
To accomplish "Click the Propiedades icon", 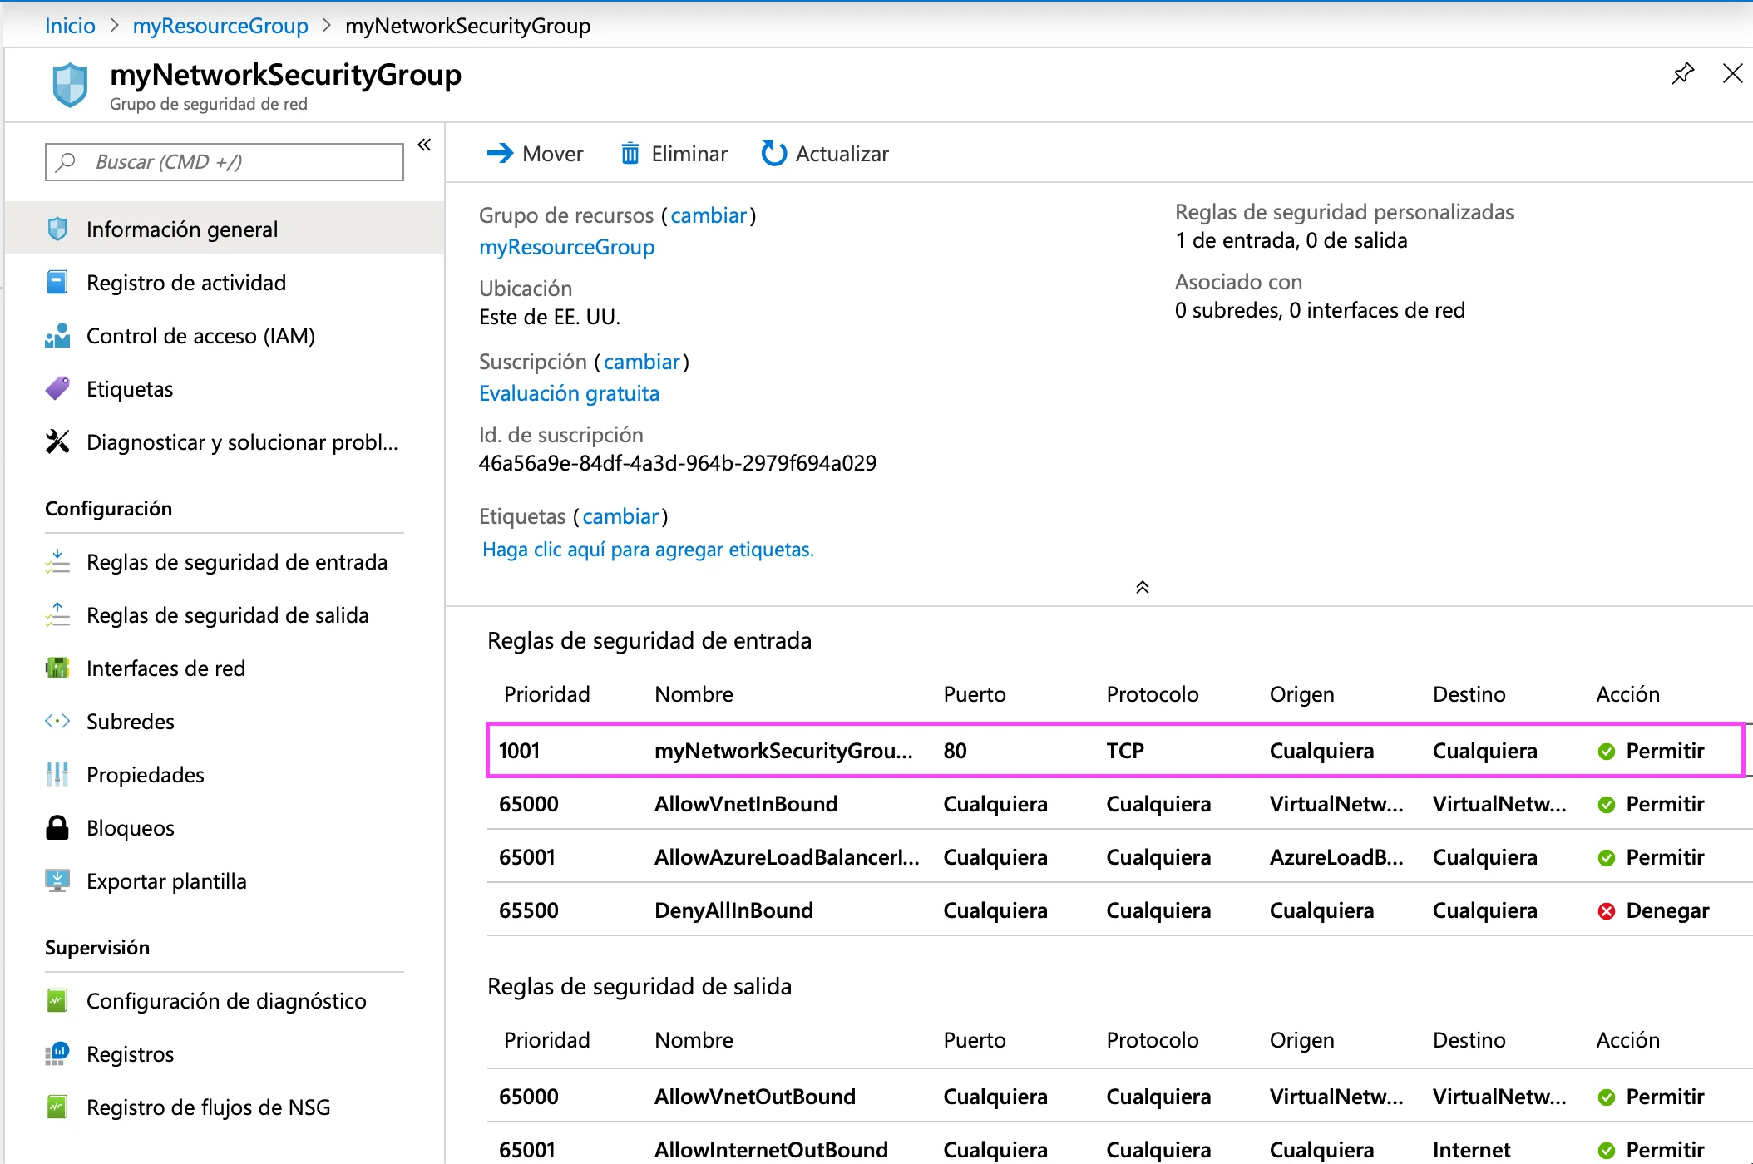I will (x=57, y=774).
